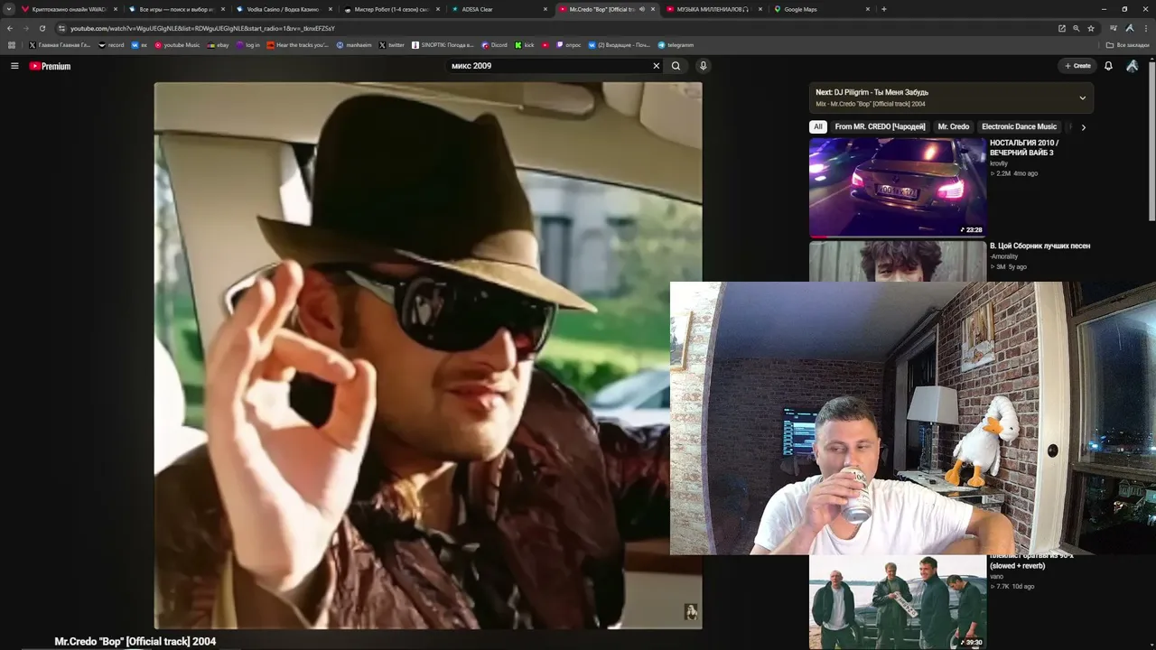Expand the Mix playlist panel chevron
This screenshot has width=1156, height=650.
(1082, 97)
